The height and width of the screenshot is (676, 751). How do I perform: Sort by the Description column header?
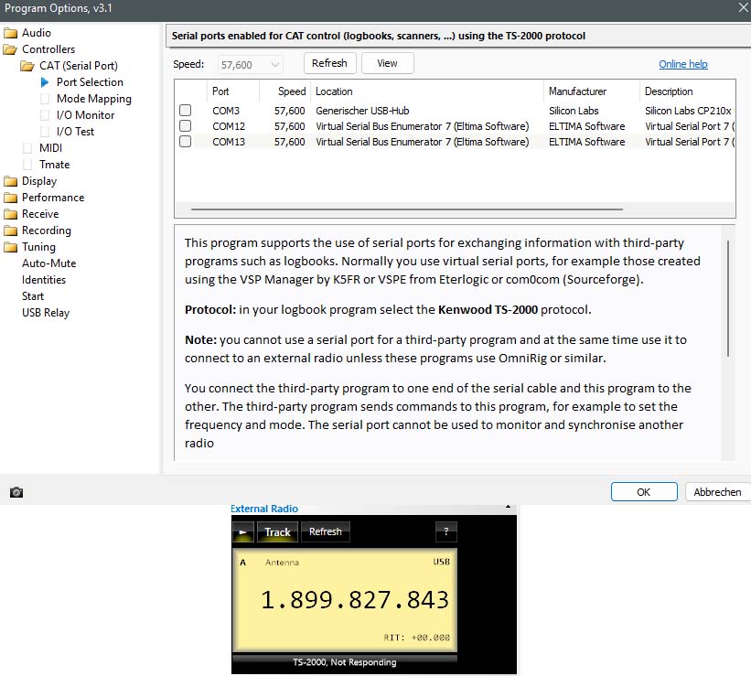pyautogui.click(x=687, y=91)
